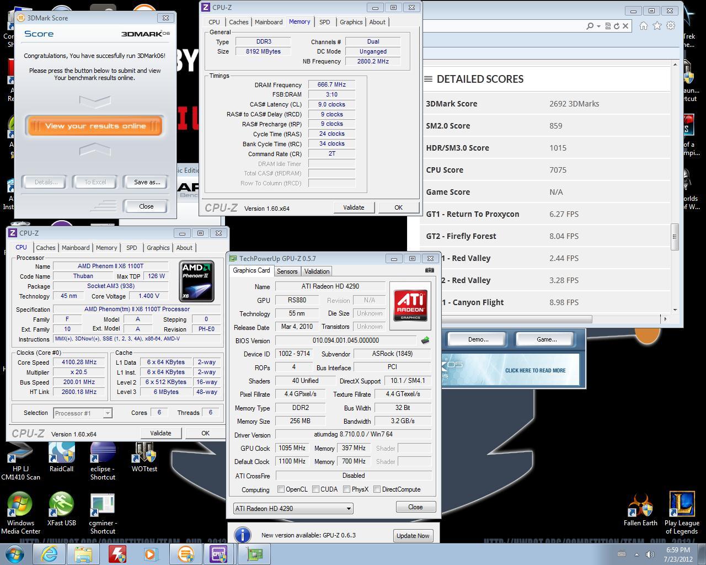706x565 pixels.
Task: Open the Processor #1 selection dropdown
Action: pos(83,413)
